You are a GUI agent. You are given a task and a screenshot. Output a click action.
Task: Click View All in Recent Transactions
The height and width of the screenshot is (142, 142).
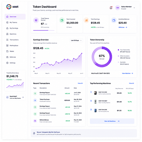point(80,83)
